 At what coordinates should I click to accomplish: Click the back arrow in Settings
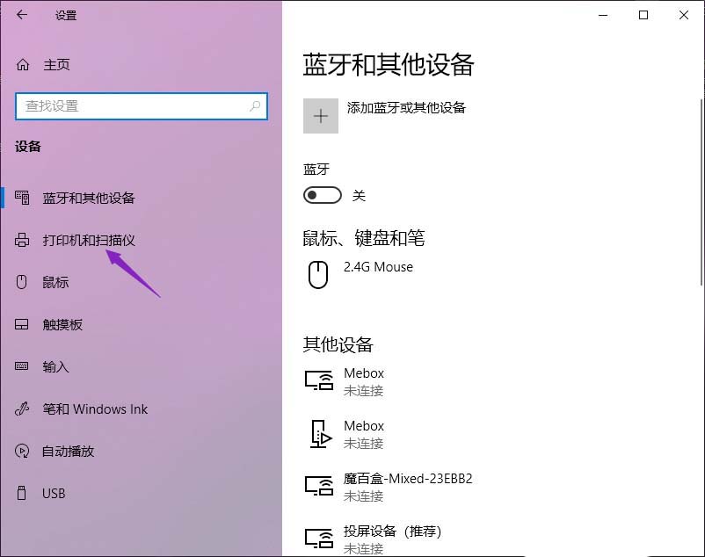coord(22,15)
